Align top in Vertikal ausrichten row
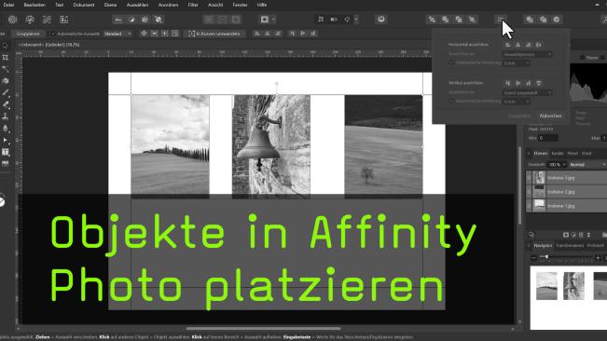Screen dimensions: 607x341 508,83
